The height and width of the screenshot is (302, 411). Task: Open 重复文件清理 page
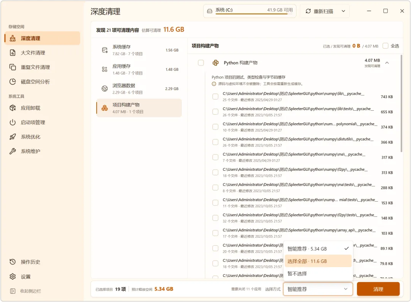click(x=42, y=67)
